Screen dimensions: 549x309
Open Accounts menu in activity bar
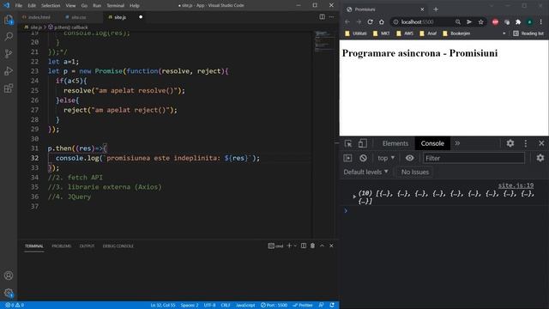[x=9, y=276]
